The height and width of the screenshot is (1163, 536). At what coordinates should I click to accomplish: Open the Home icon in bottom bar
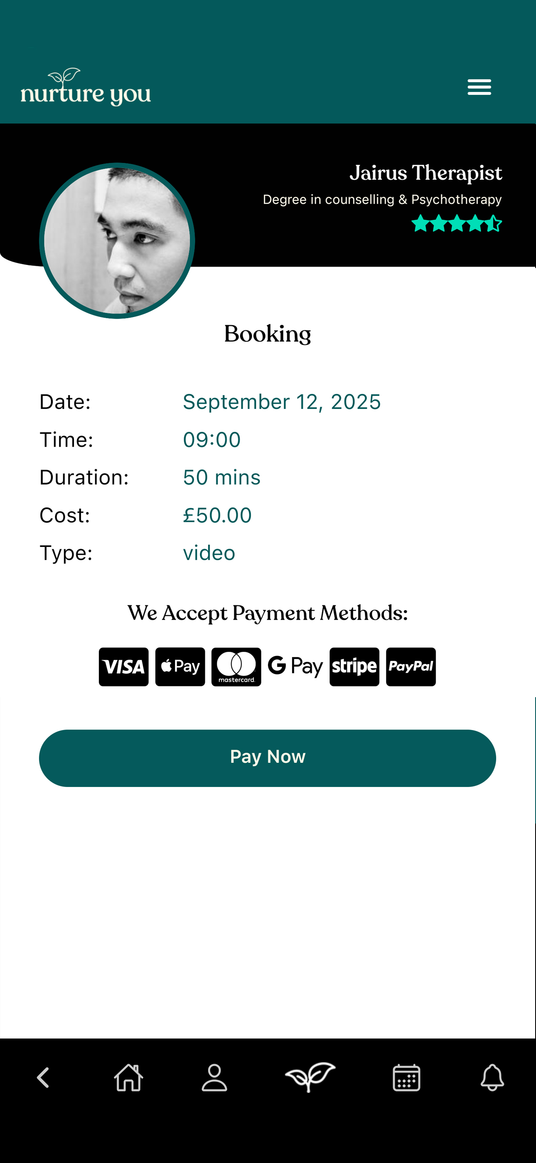(x=128, y=1077)
